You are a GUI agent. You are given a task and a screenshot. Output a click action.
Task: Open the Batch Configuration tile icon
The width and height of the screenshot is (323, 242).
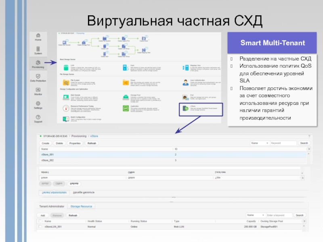click(x=66, y=119)
